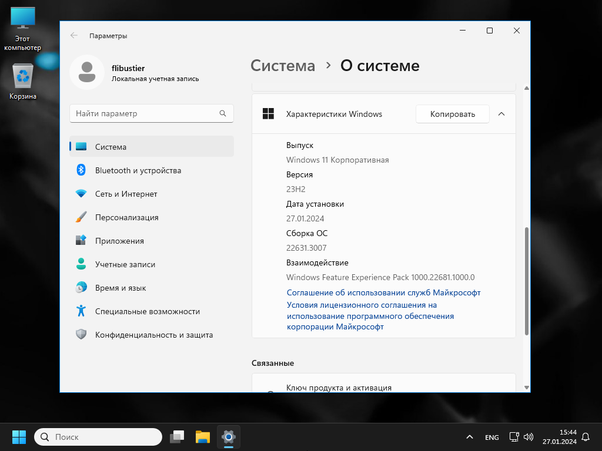Click the Учетные записи person icon
Screen dimensions: 602x451
(x=81, y=264)
